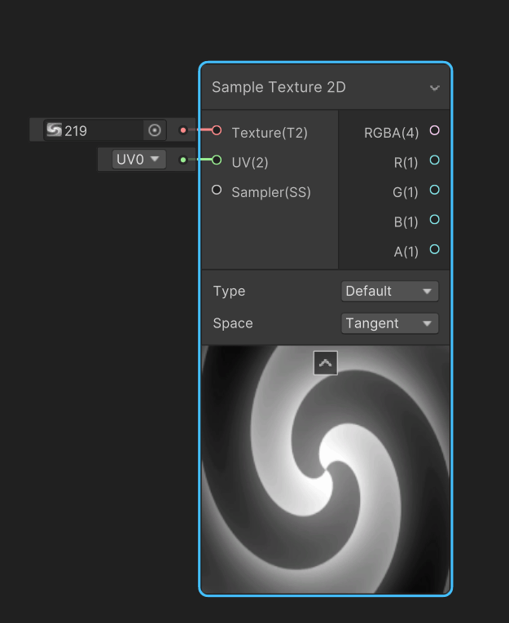Click the Type label text

tap(230, 292)
